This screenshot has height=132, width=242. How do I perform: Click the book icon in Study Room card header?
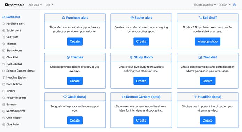pos(132,57)
